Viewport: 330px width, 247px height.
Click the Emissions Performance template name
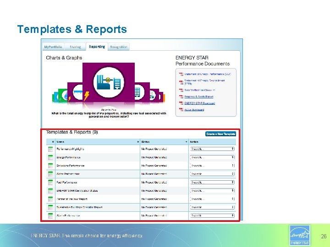(70, 166)
